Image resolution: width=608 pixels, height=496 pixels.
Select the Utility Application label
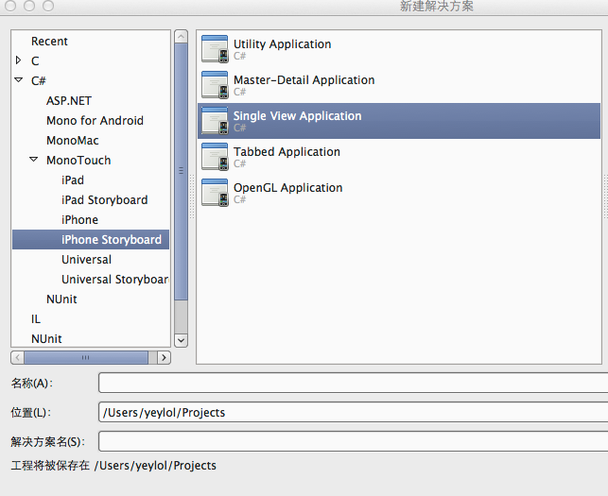point(283,44)
